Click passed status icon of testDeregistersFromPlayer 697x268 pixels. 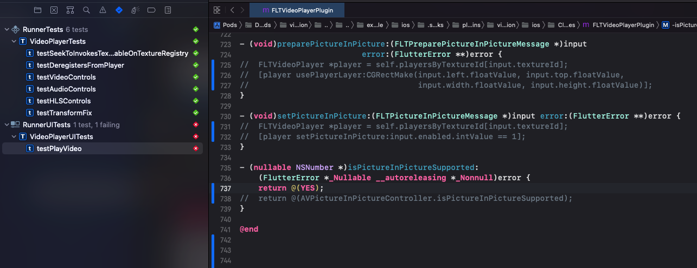pos(196,65)
